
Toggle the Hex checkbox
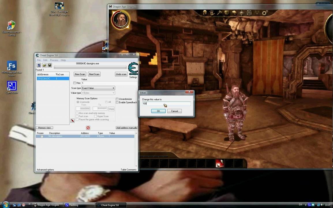click(74, 83)
